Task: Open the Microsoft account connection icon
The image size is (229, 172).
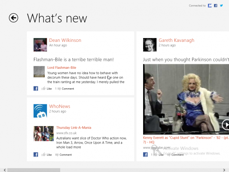Action: (x=210, y=6)
